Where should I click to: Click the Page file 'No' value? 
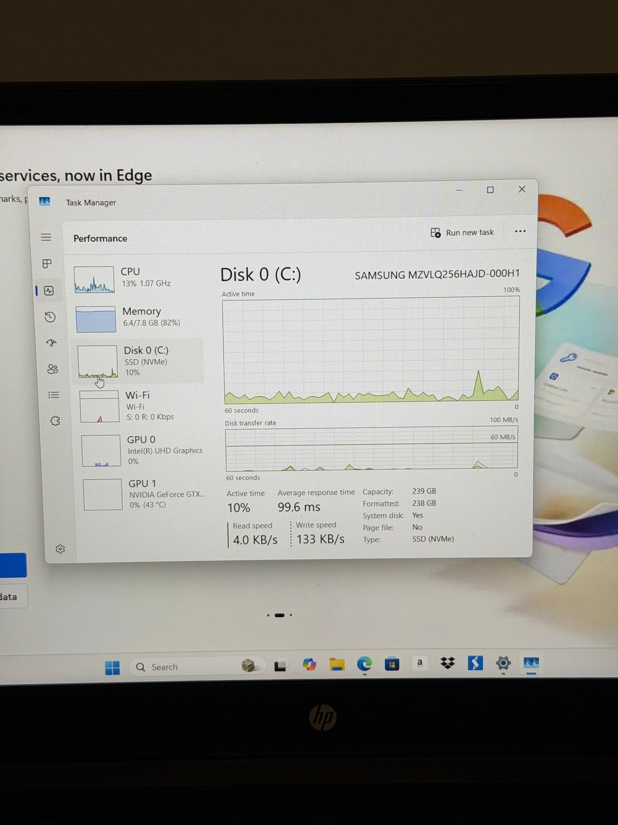coord(417,527)
